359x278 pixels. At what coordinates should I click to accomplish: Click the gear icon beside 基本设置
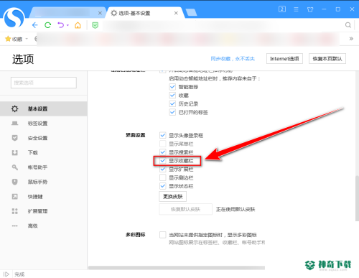point(15,108)
